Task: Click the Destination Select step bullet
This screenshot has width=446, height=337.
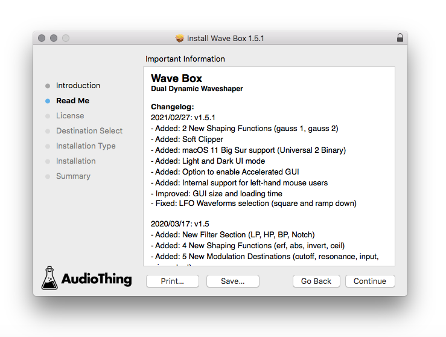Action: 48,131
